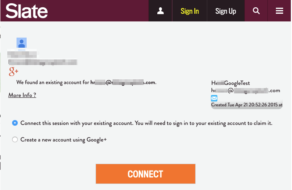Choose the create new Google+ account radio option
The height and width of the screenshot is (190, 292).
[x=15, y=139]
